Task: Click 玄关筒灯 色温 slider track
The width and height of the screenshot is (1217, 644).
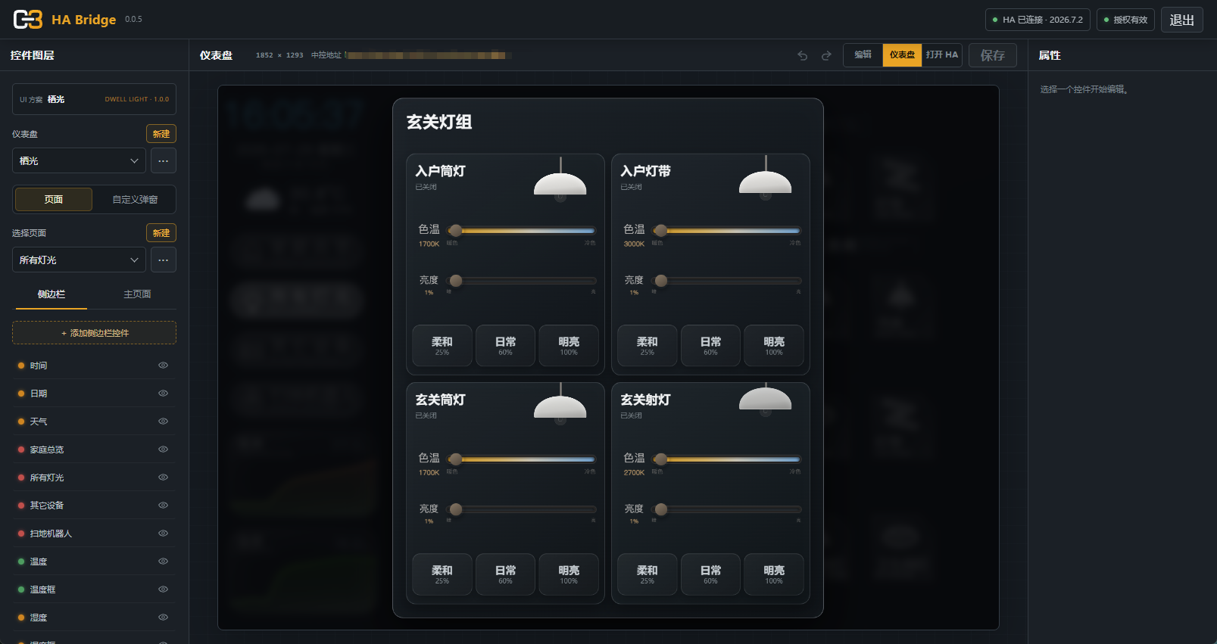Action: [523, 459]
